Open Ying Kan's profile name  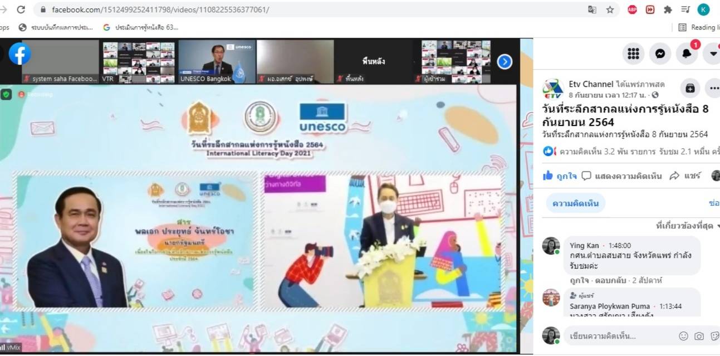click(x=584, y=245)
